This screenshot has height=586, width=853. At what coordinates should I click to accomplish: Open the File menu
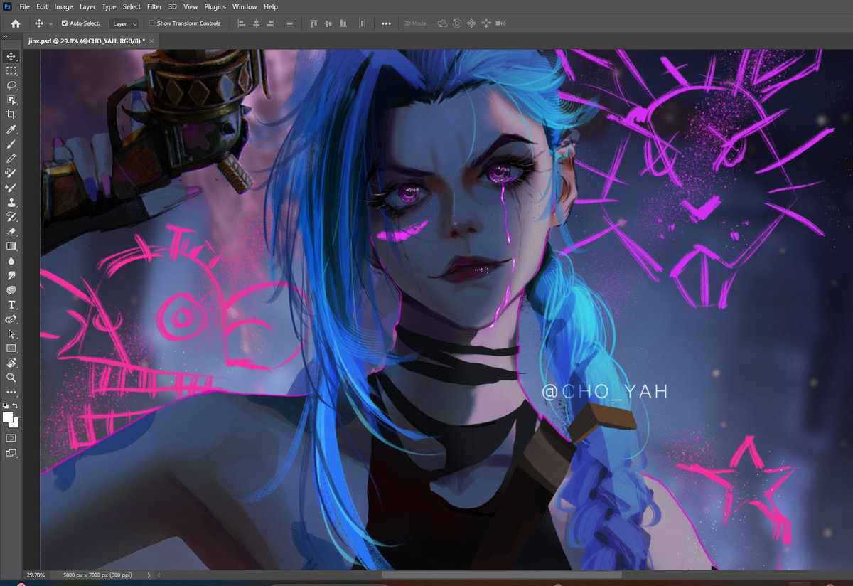[x=25, y=6]
